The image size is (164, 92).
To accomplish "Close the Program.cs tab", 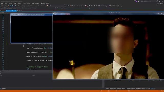I will [16, 11].
